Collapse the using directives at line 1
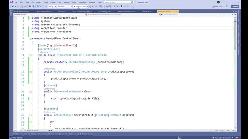Image resolution: width=248 pixels, height=139 pixels. tap(31, 18)
